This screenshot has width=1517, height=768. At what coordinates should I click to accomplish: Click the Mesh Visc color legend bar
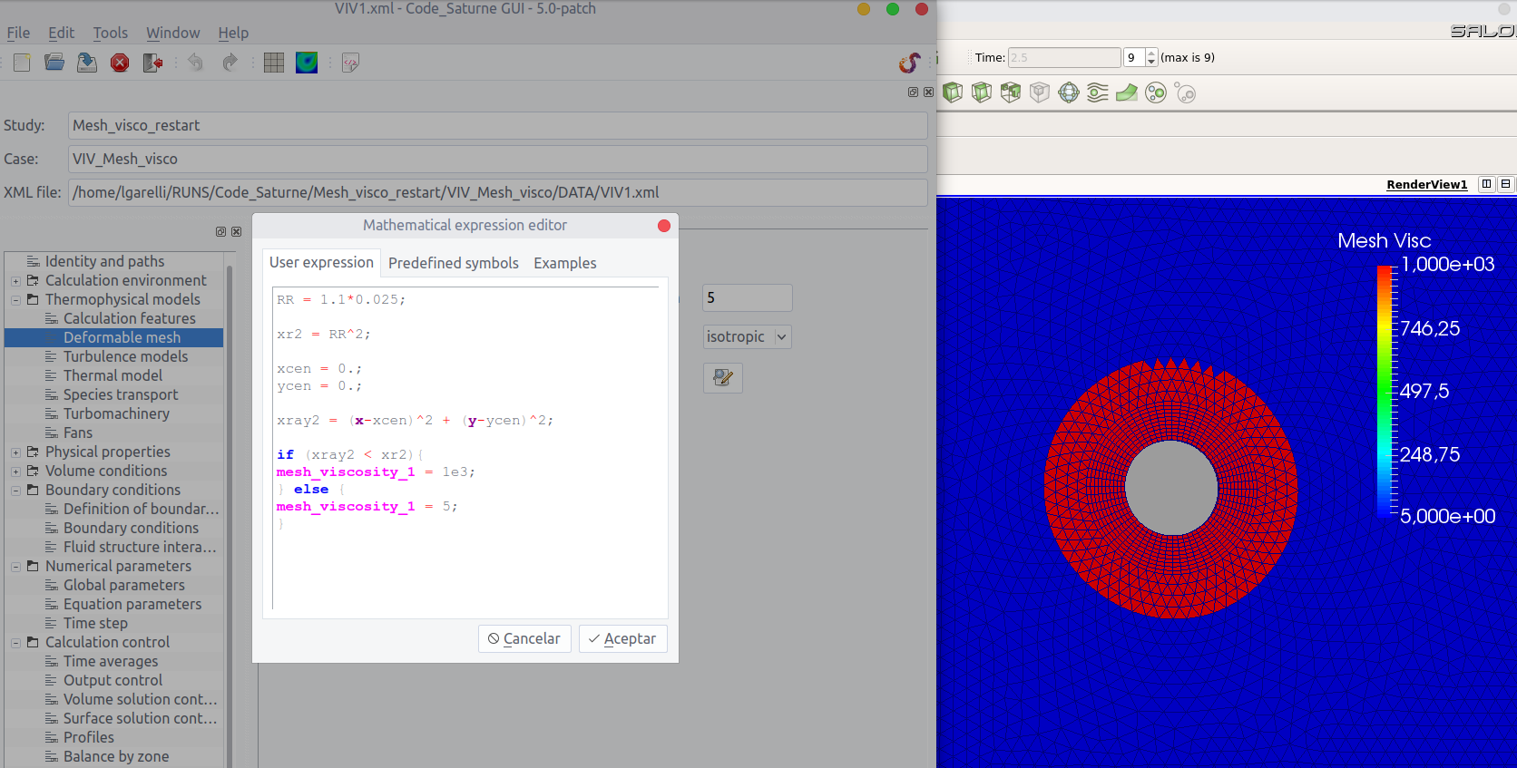[x=1384, y=391]
